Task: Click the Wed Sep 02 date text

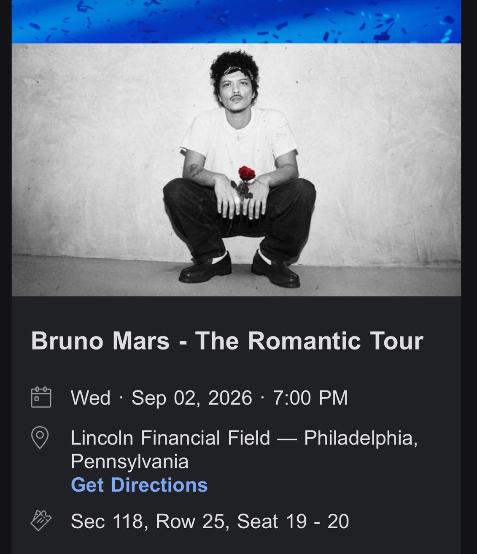Action: tap(210, 397)
